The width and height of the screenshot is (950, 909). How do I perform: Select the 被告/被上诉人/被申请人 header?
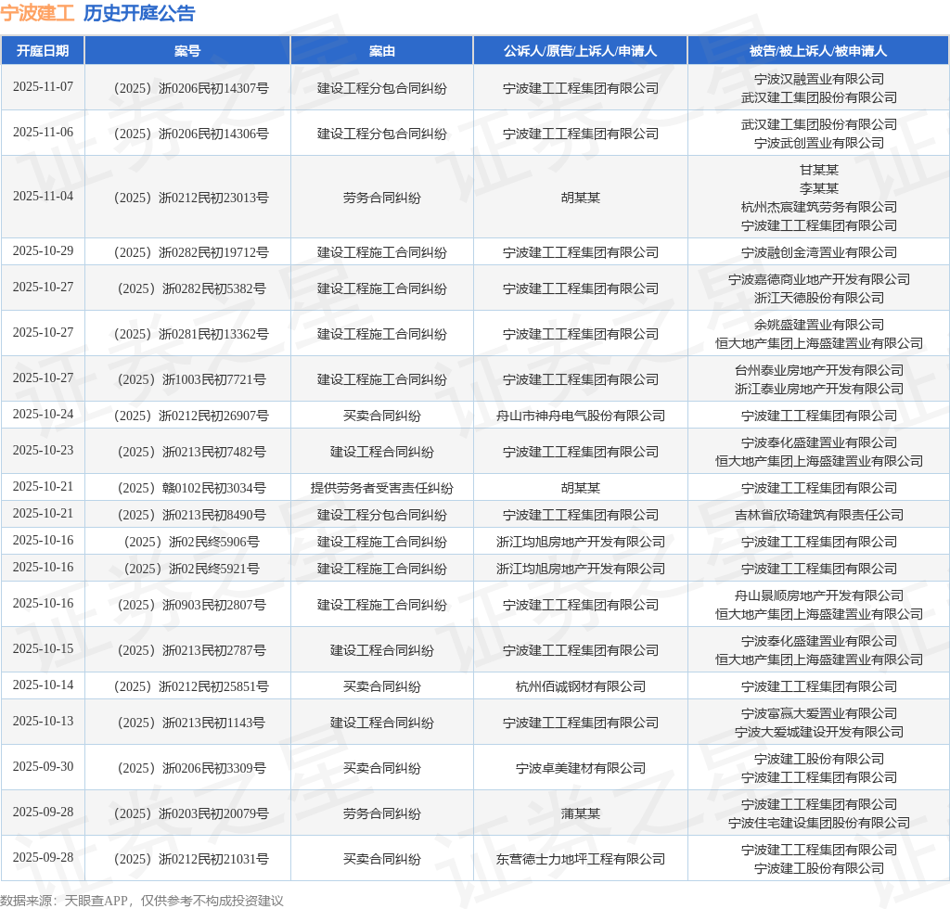[818, 51]
